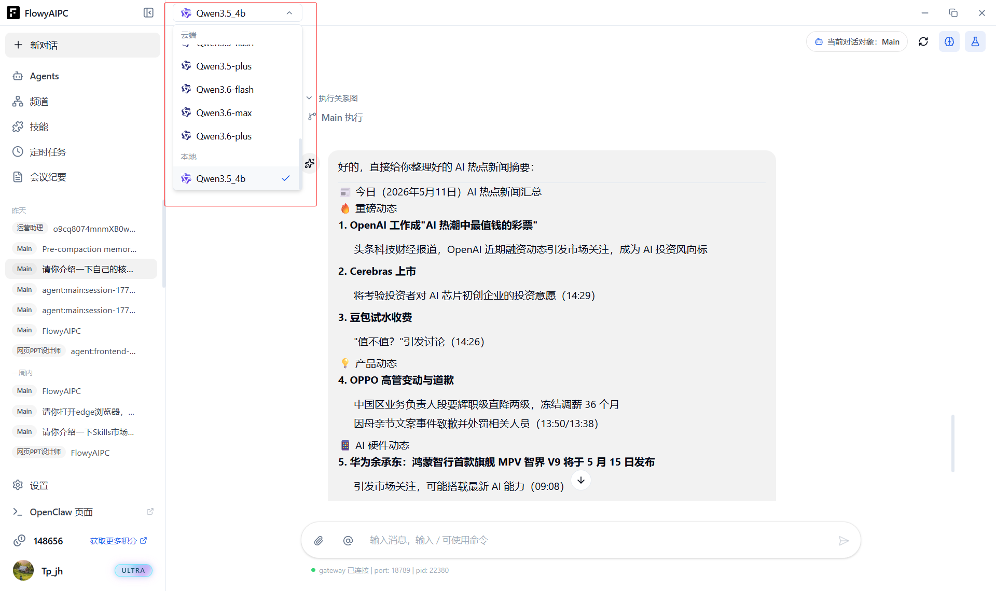Image resolution: width=996 pixels, height=591 pixels.
Task: Open chat o9cq8074mnmXB0w...
Action: [x=81, y=229]
